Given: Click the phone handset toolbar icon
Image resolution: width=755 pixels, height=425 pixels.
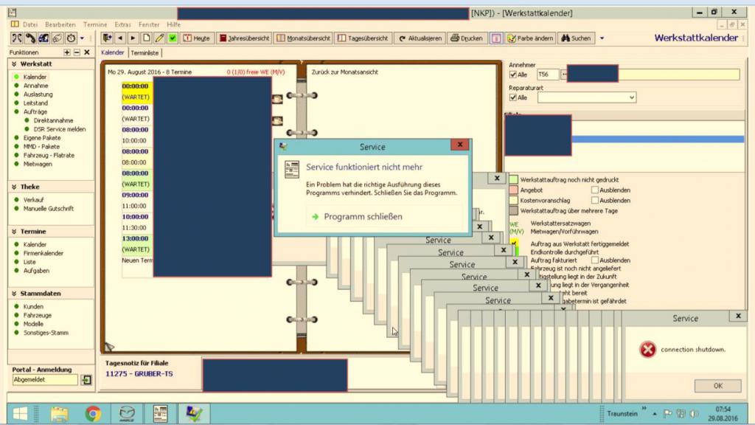Looking at the screenshot, I should click(30, 38).
